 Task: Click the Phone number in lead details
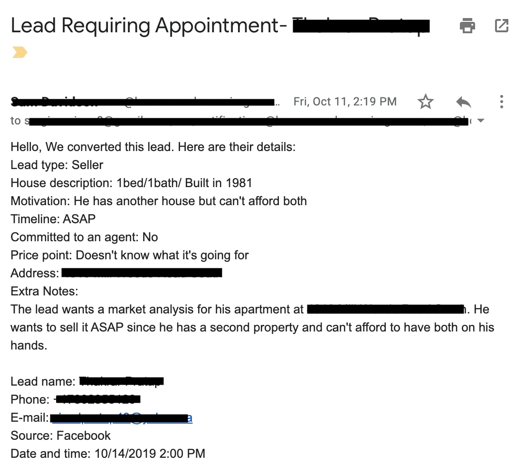click(97, 399)
